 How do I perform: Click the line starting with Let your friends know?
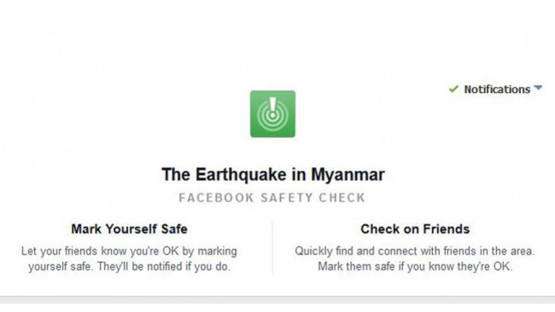[x=129, y=251]
